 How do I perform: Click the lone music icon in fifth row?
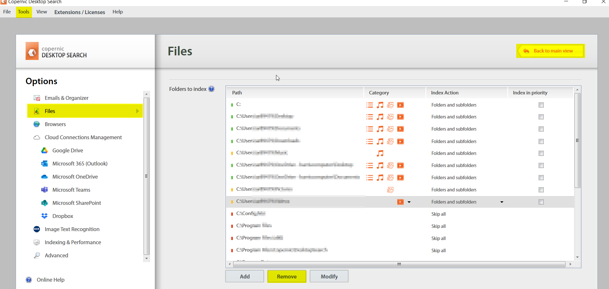coord(380,153)
